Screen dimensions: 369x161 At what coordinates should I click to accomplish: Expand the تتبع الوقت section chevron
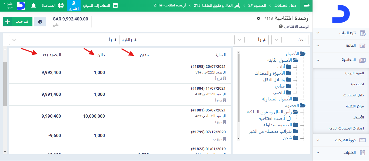[318, 33]
